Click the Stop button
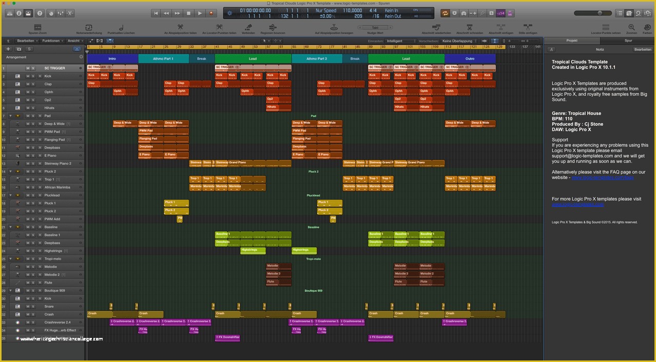The width and height of the screenshot is (656, 362). 189,13
